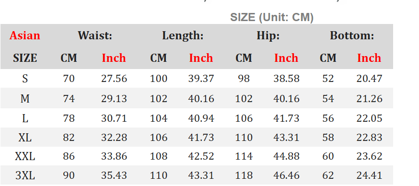This screenshot has height=186, width=419.
Task: Select the Waist column header
Action: point(95,35)
